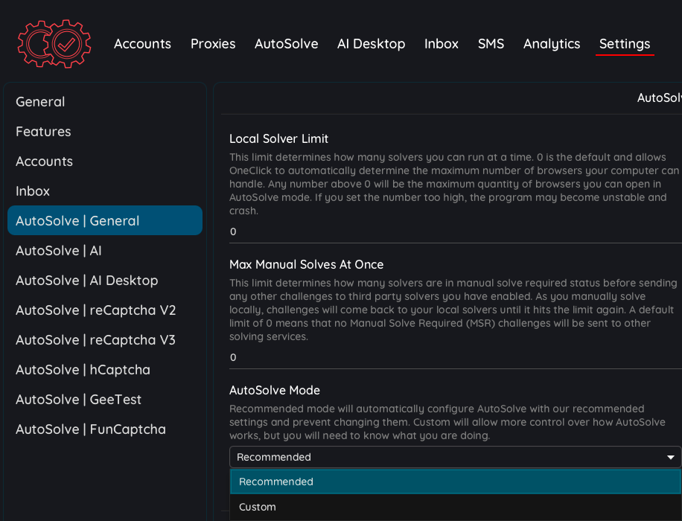This screenshot has width=682, height=521.
Task: Open the AutoSolve top navigation tab
Action: point(286,44)
